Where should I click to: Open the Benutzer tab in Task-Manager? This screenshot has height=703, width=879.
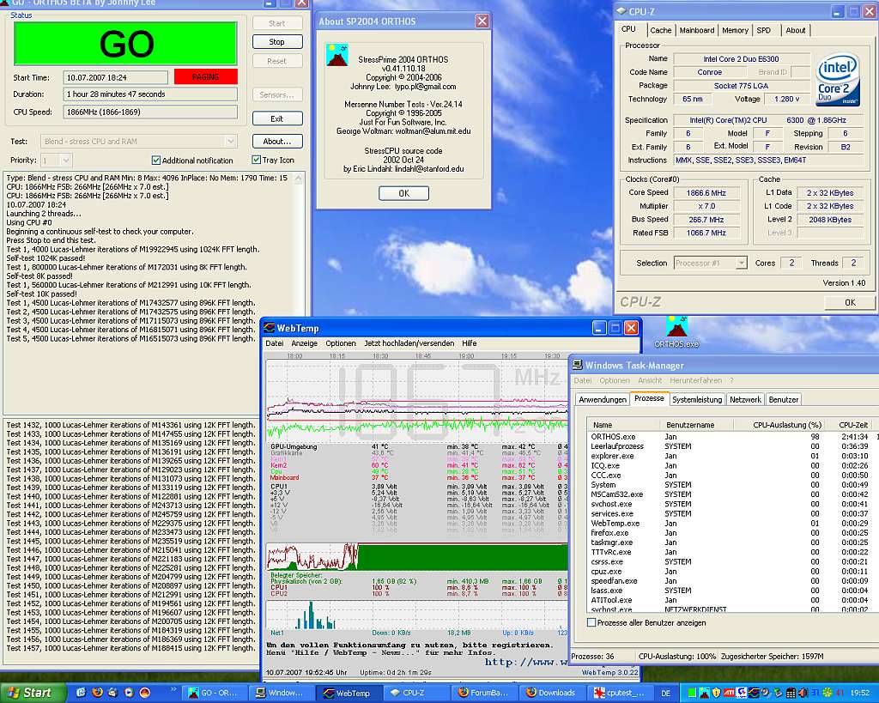pos(783,400)
